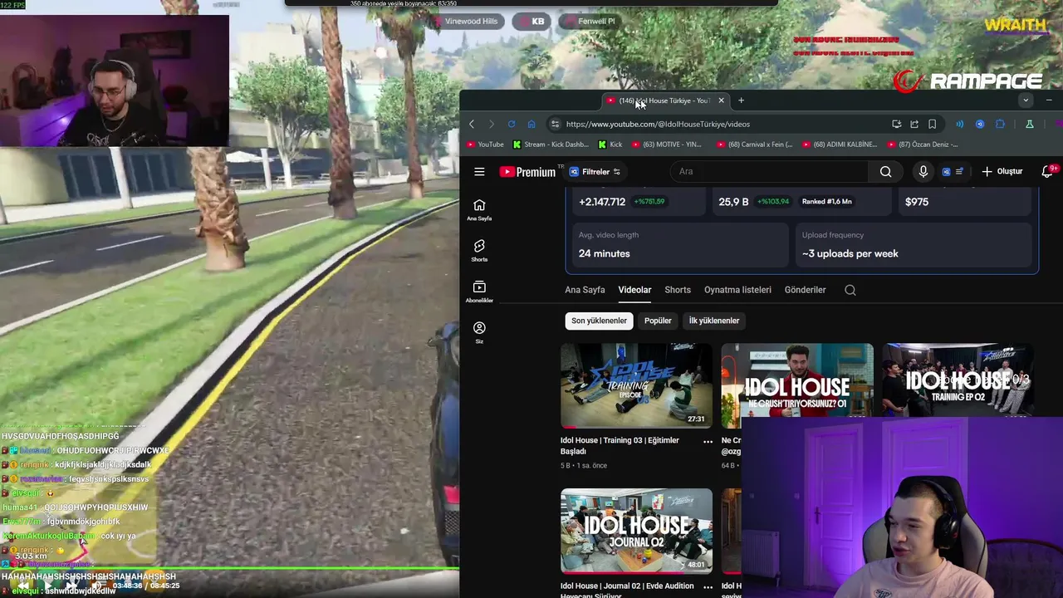Open the Kick bookmark
The height and width of the screenshot is (598, 1063).
[x=610, y=145]
